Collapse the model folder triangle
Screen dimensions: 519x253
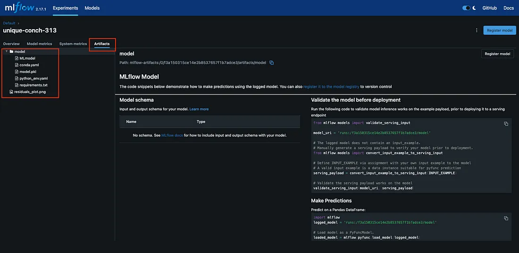(x=7, y=51)
